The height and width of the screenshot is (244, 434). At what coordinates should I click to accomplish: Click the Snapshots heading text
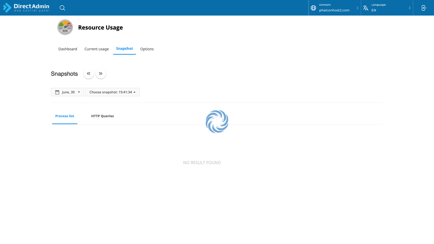click(64, 74)
